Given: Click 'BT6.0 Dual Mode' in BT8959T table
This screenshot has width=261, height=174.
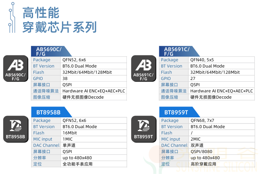Looking at the screenshot, I should (x=208, y=126).
